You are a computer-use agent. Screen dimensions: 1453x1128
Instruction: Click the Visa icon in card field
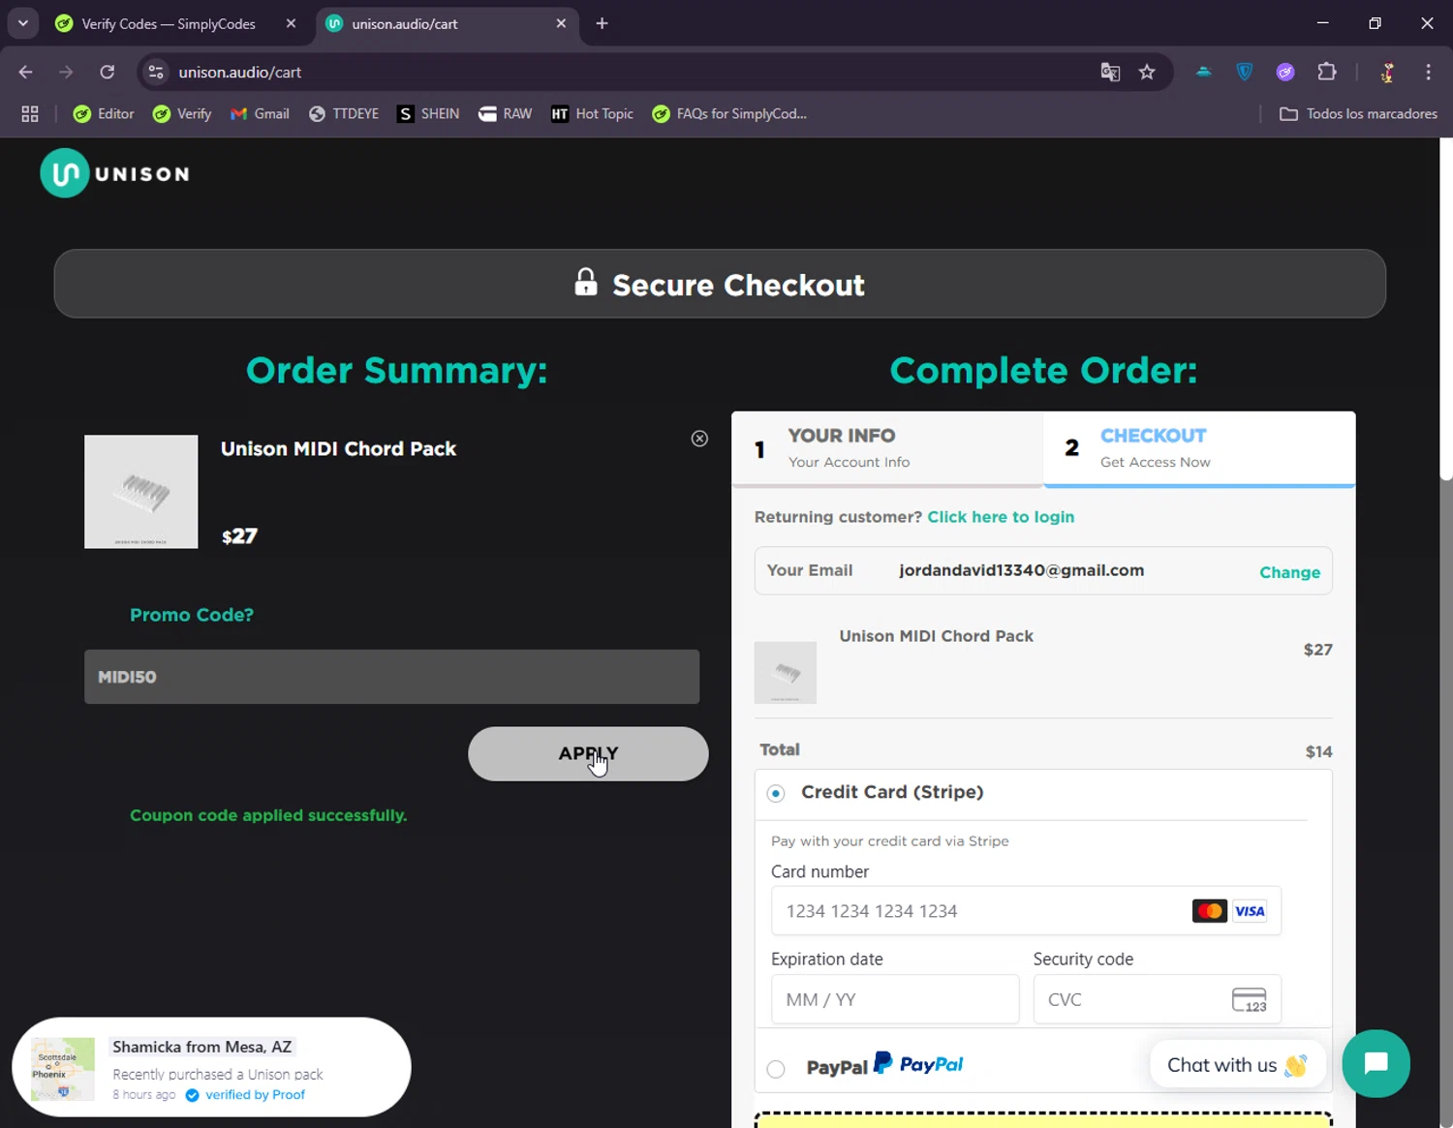(1250, 911)
